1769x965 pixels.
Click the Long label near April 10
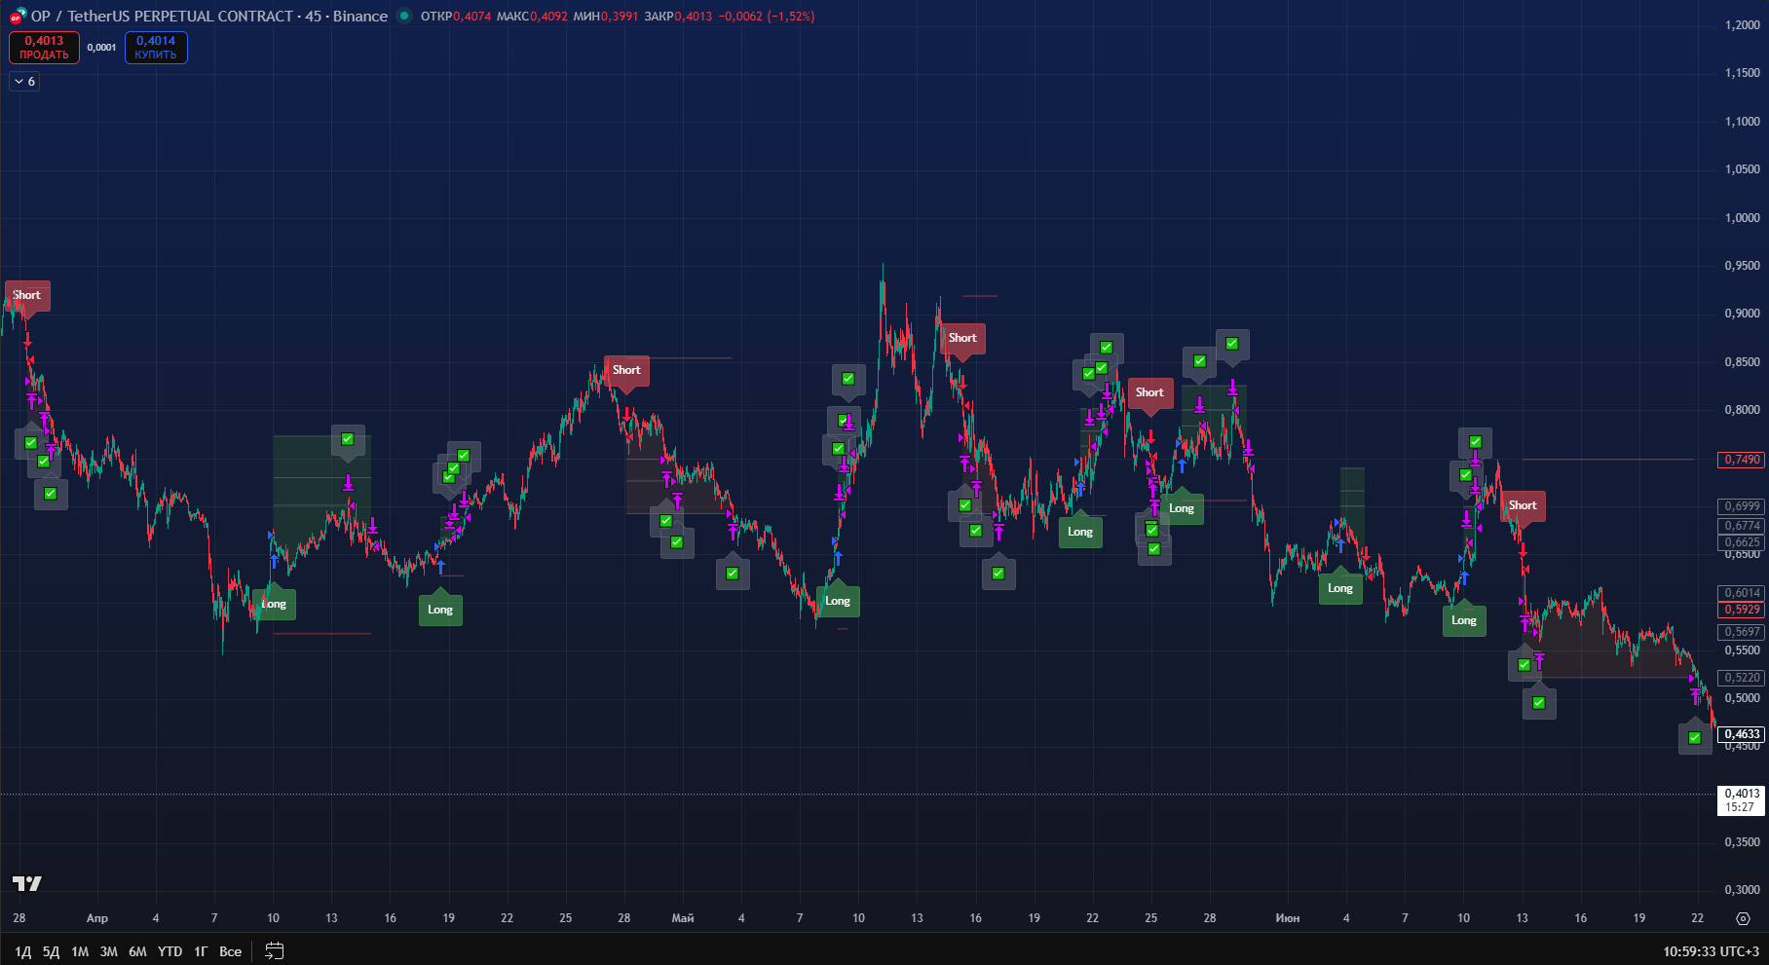pos(274,604)
